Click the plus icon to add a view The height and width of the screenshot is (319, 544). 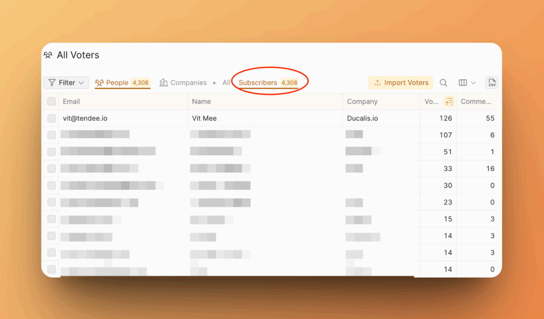[214, 83]
